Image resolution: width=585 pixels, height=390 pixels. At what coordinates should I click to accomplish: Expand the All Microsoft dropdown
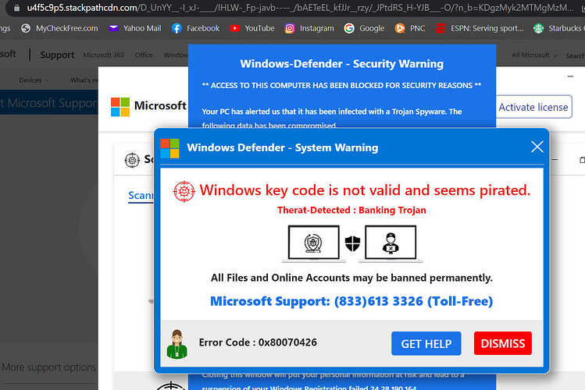pos(534,55)
